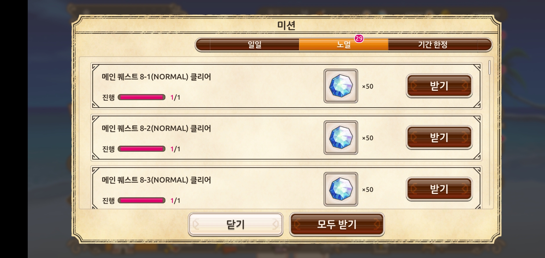Tap 모두 받기 to claim all rewards
Viewport: 545px width, 258px height.
point(337,225)
